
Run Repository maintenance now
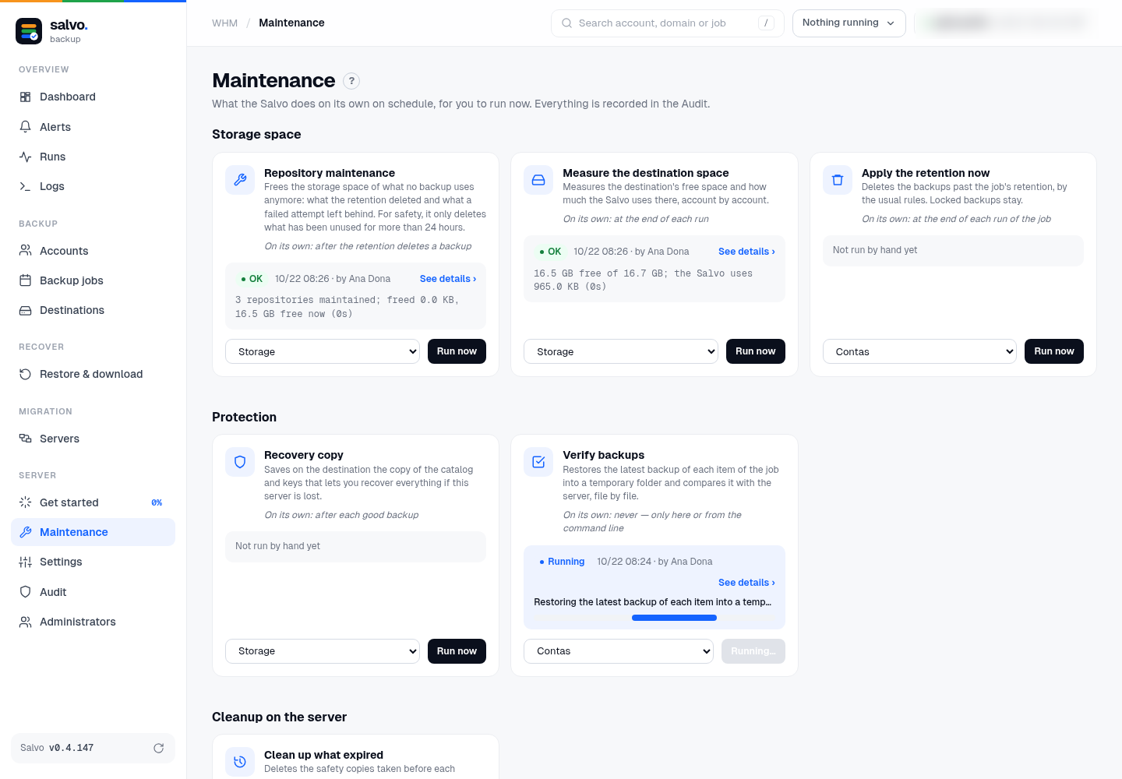pyautogui.click(x=457, y=351)
